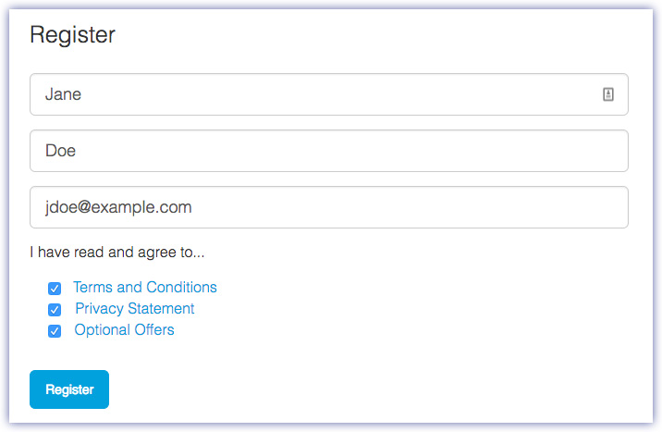Image resolution: width=662 pixels, height=432 pixels.
Task: View the Optional Offers link
Action: (124, 330)
